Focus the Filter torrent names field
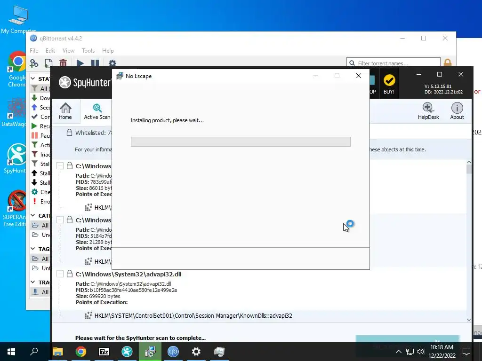Image resolution: width=482 pixels, height=361 pixels. click(x=394, y=63)
